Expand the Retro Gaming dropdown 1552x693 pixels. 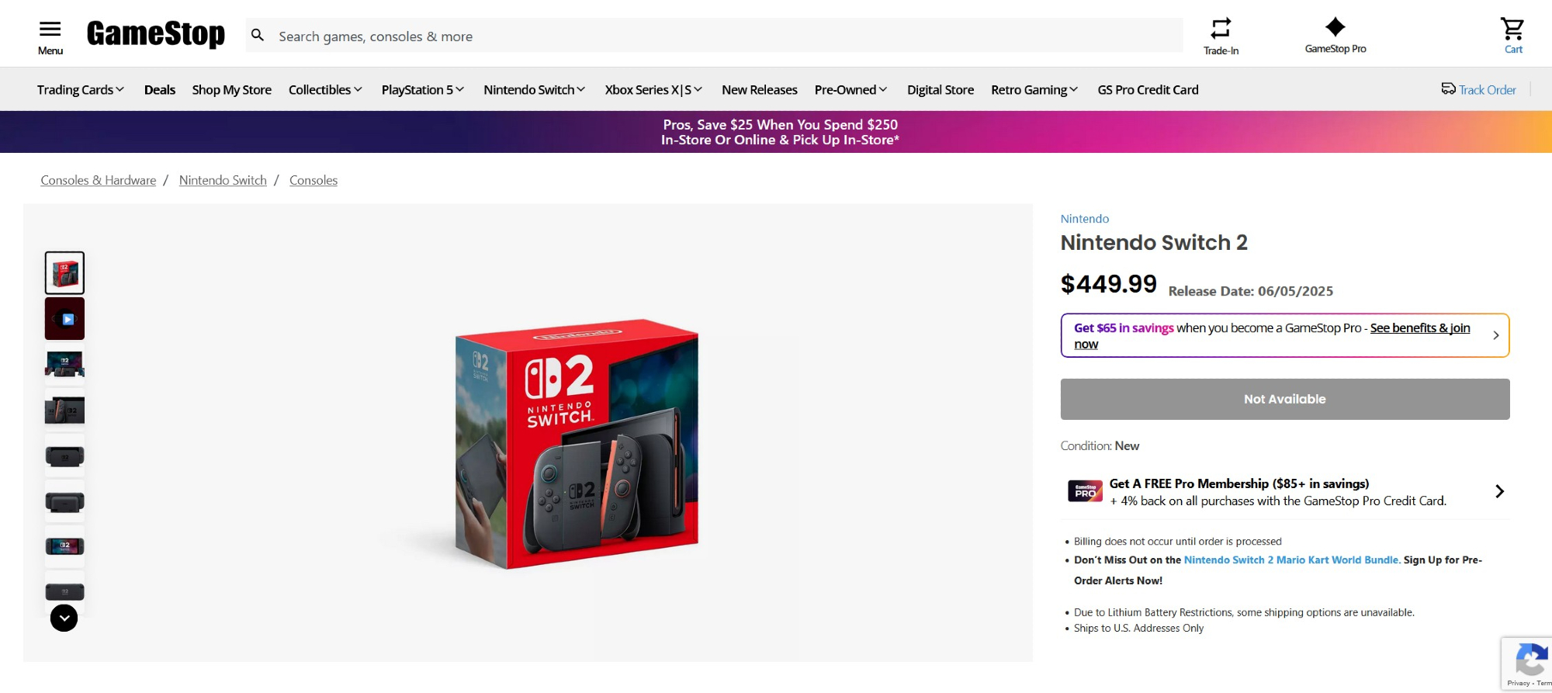tap(1034, 90)
